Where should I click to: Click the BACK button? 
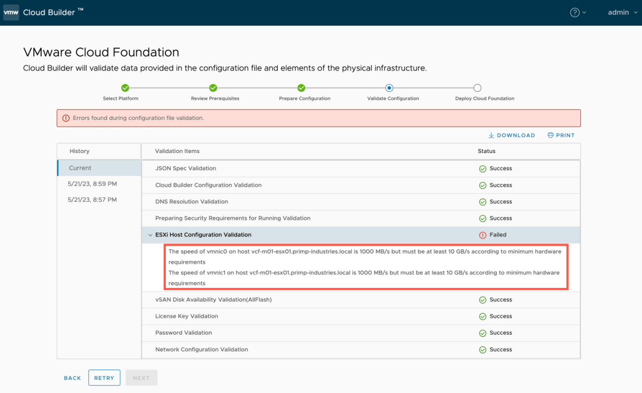72,378
